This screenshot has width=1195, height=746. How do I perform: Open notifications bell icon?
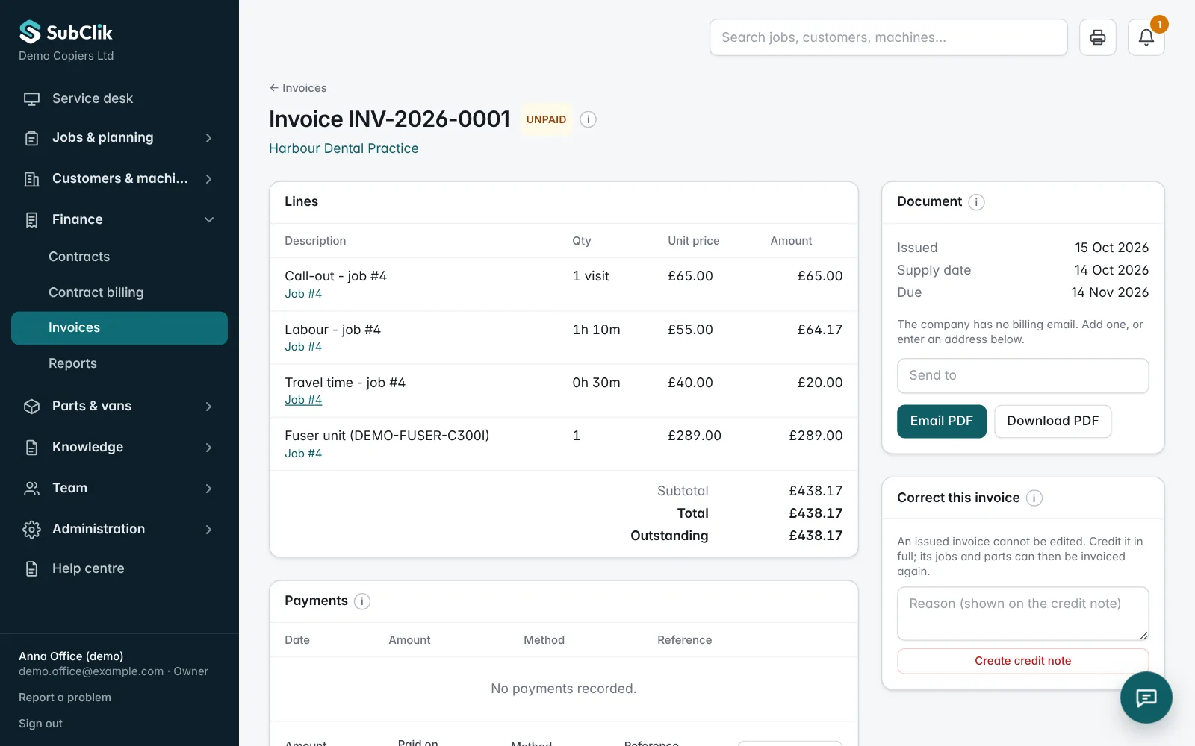[1146, 37]
